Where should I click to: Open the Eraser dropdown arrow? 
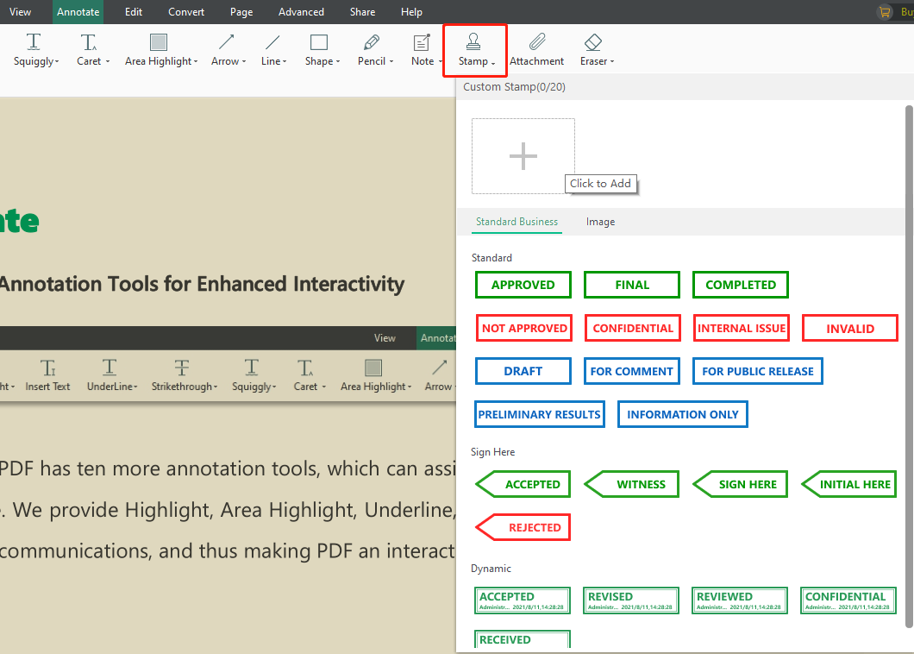612,62
